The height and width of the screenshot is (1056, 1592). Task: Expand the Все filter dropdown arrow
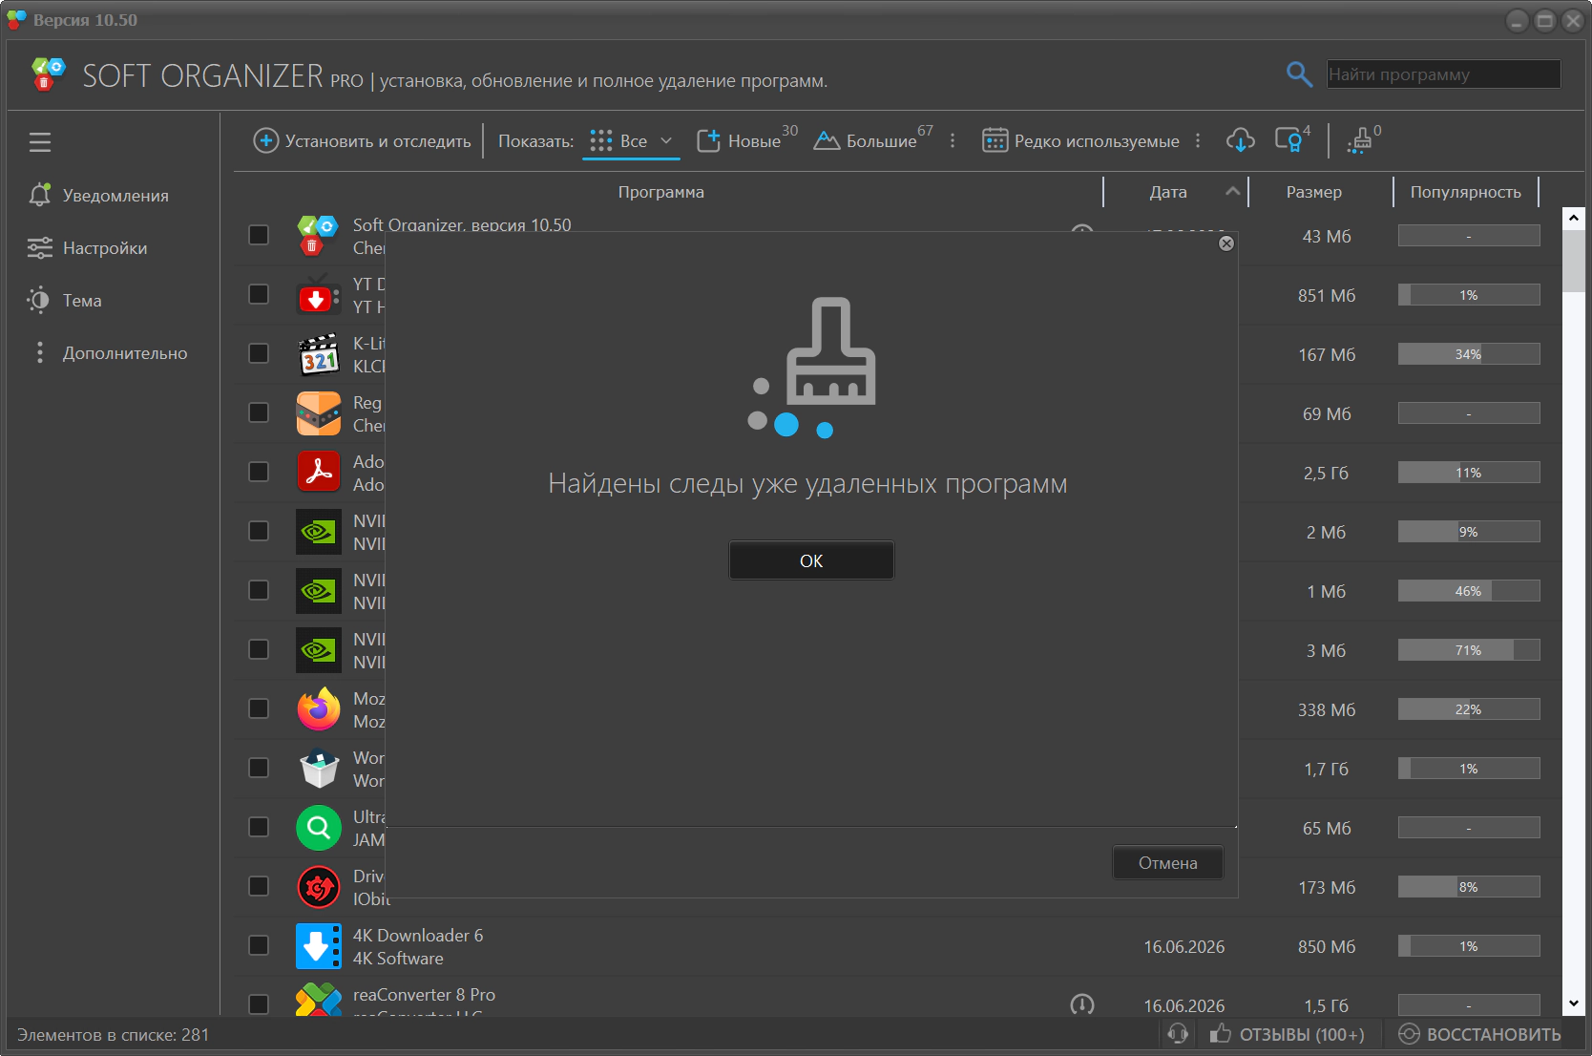[666, 141]
